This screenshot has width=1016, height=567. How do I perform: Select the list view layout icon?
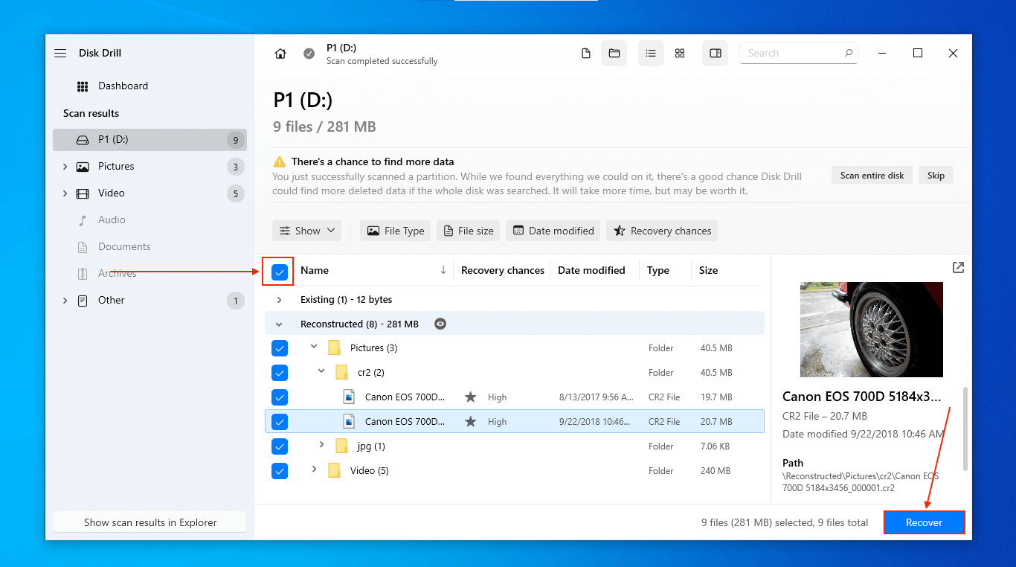pyautogui.click(x=651, y=54)
